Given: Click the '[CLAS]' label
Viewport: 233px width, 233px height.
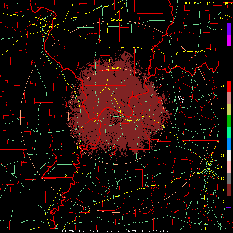Looking at the screenshot, I should (x=219, y=18).
